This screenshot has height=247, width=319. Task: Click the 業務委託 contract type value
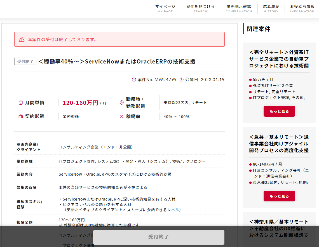(x=71, y=117)
